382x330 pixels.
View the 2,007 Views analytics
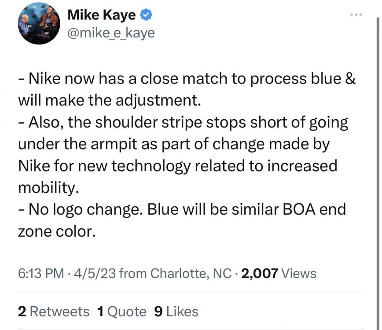click(279, 274)
